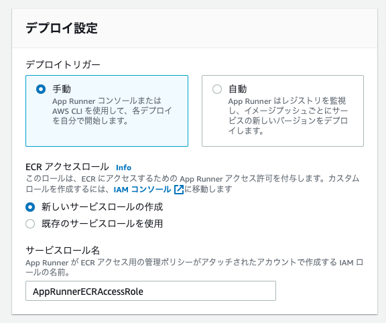
Task: Choose 既存のサービスロールを使用 option
Action: pyautogui.click(x=30, y=224)
